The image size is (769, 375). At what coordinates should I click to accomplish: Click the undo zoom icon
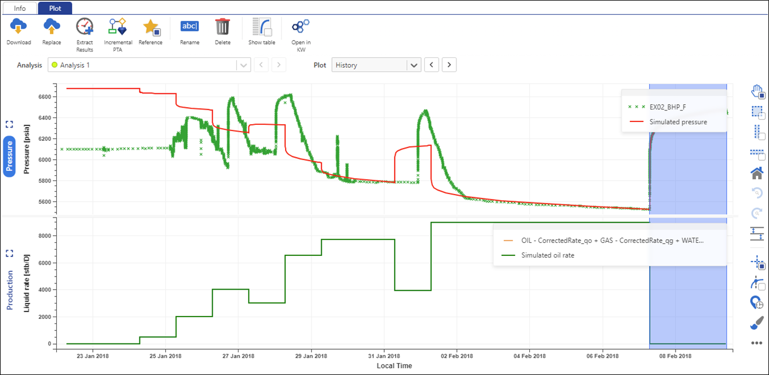pos(757,192)
